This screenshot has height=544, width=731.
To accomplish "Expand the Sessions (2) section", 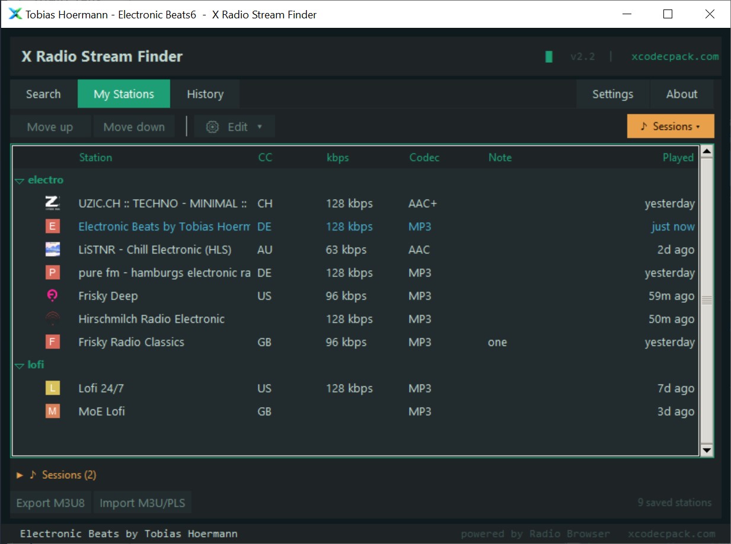I will tap(20, 475).
